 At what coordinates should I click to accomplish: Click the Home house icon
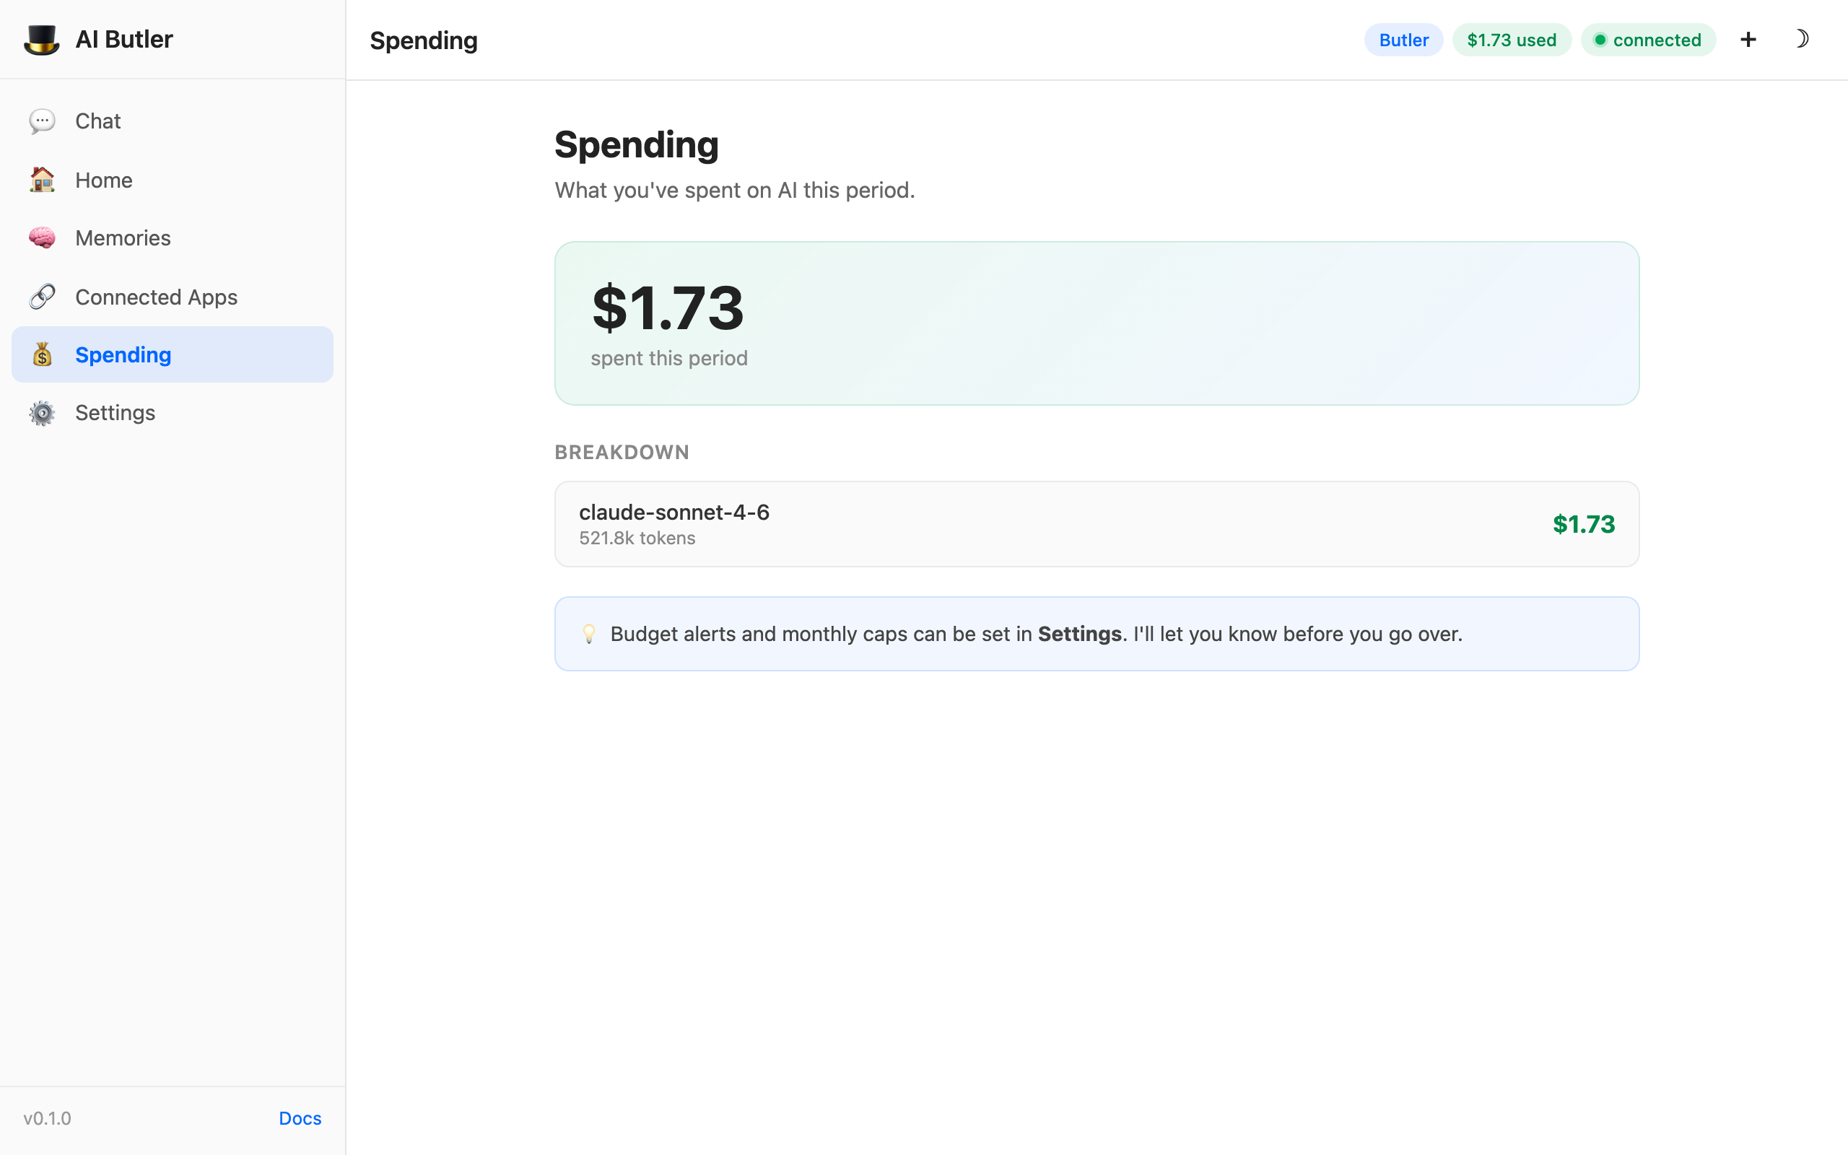[42, 180]
